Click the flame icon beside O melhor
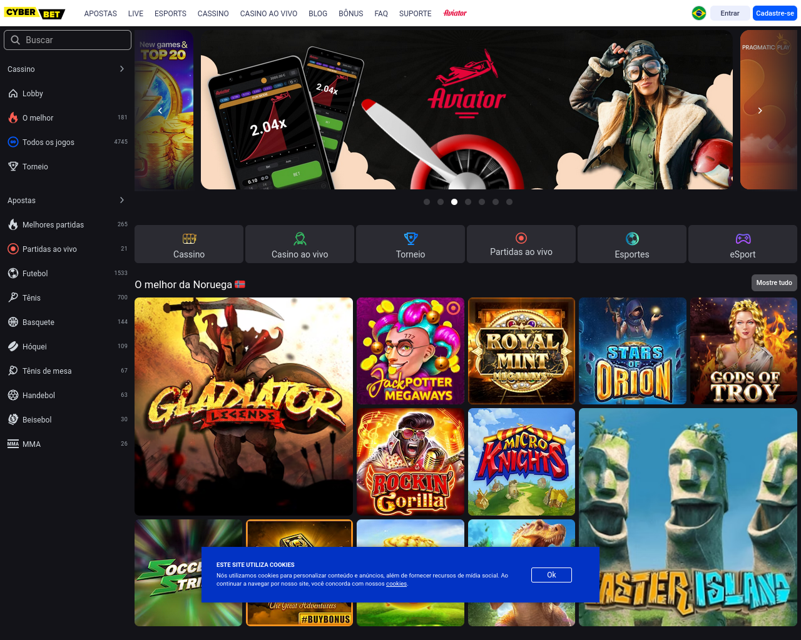This screenshot has height=640, width=801. [x=13, y=118]
